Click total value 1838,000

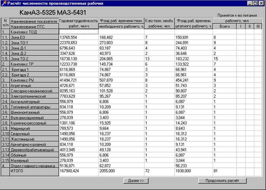(x=183, y=171)
